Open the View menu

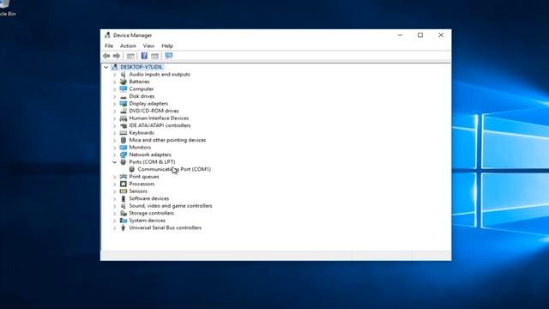coord(148,45)
